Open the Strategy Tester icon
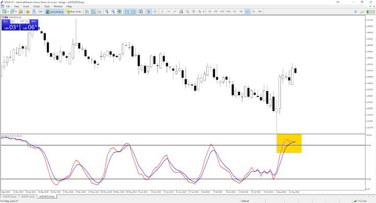The width and height of the screenshot is (376, 203). click(x=40, y=11)
